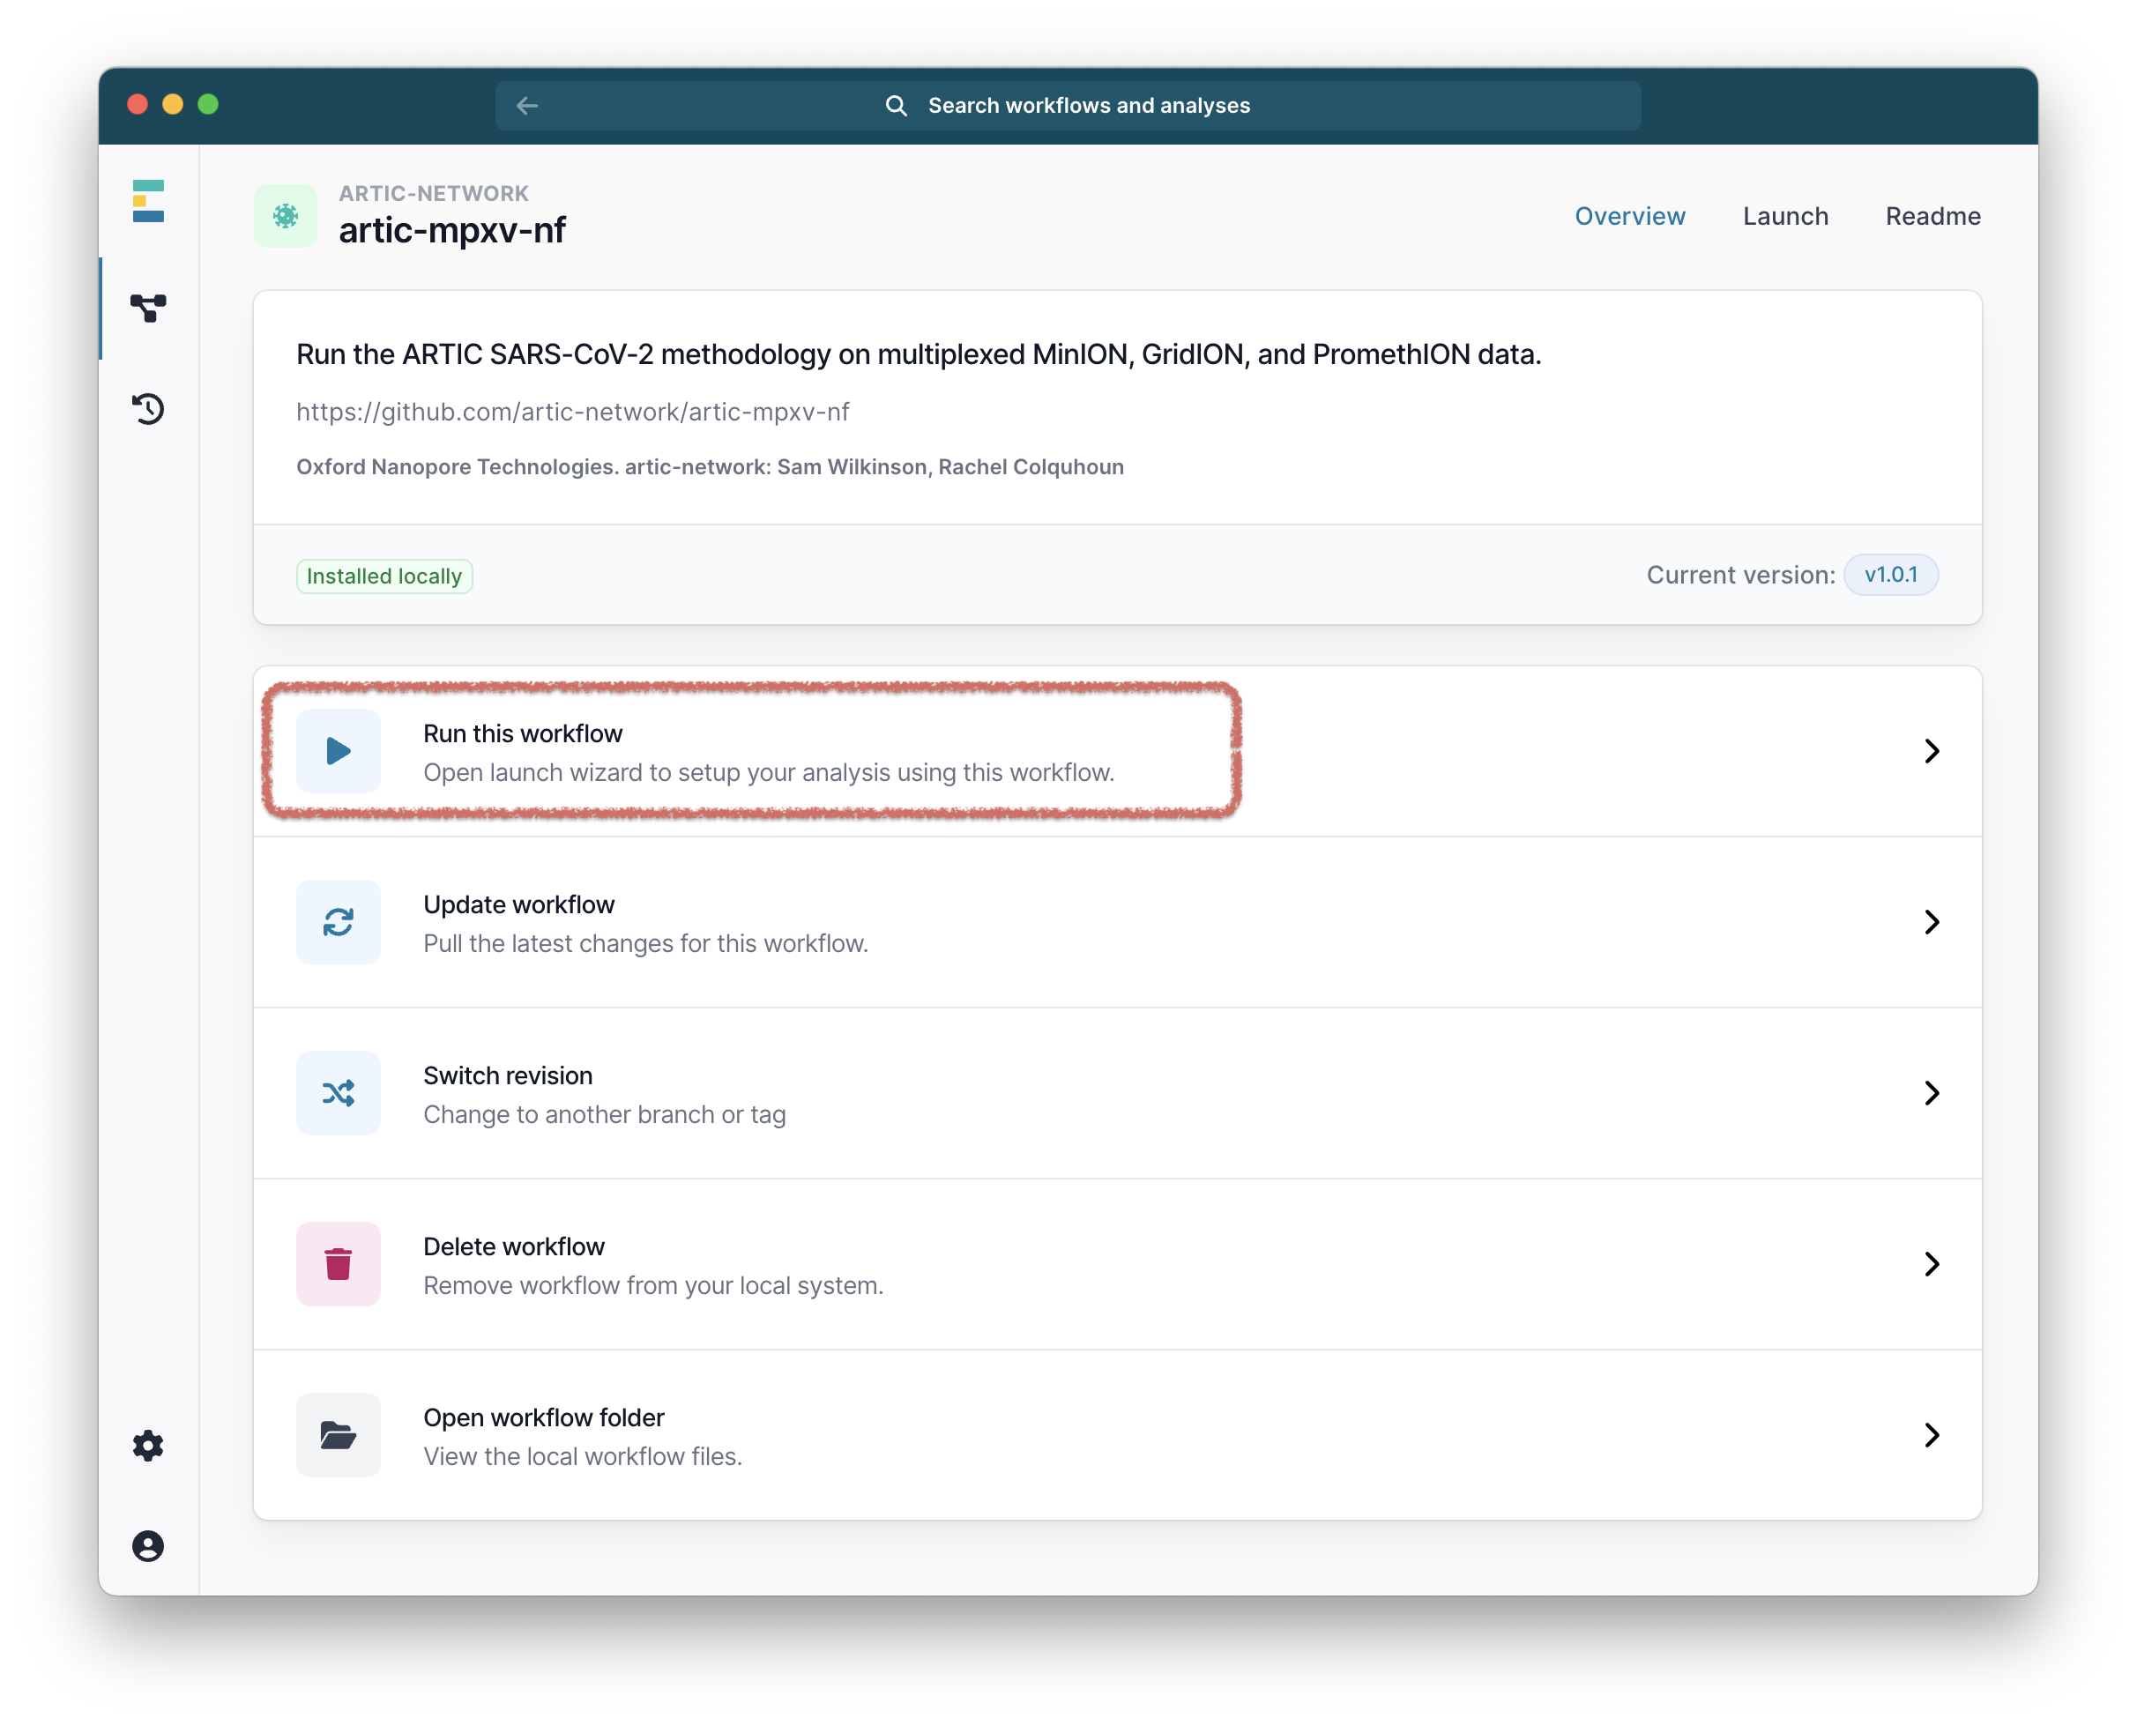This screenshot has width=2137, height=1726.
Task: Click the green artic-mpxv-nf workflow icon
Action: [286, 216]
